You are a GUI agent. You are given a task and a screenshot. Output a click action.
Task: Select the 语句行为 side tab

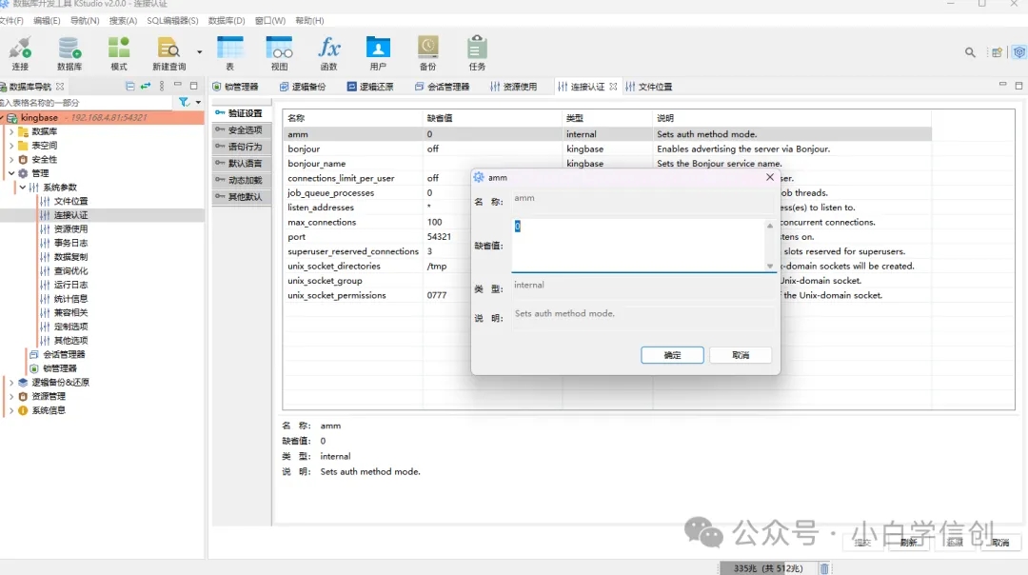tap(240, 147)
